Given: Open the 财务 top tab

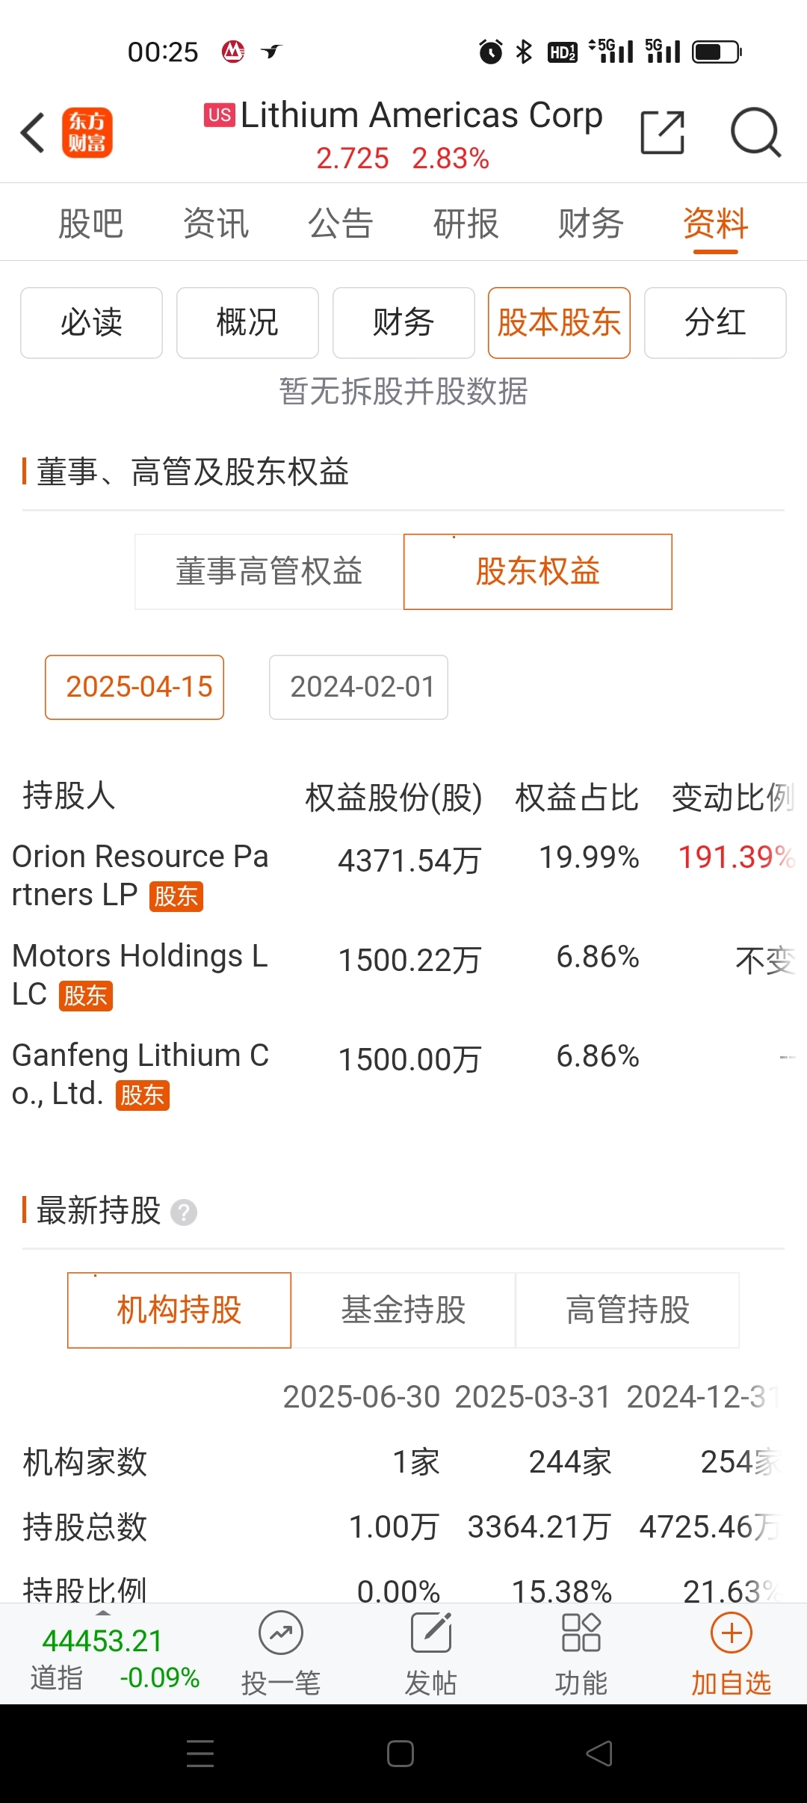Looking at the screenshot, I should pyautogui.click(x=590, y=224).
